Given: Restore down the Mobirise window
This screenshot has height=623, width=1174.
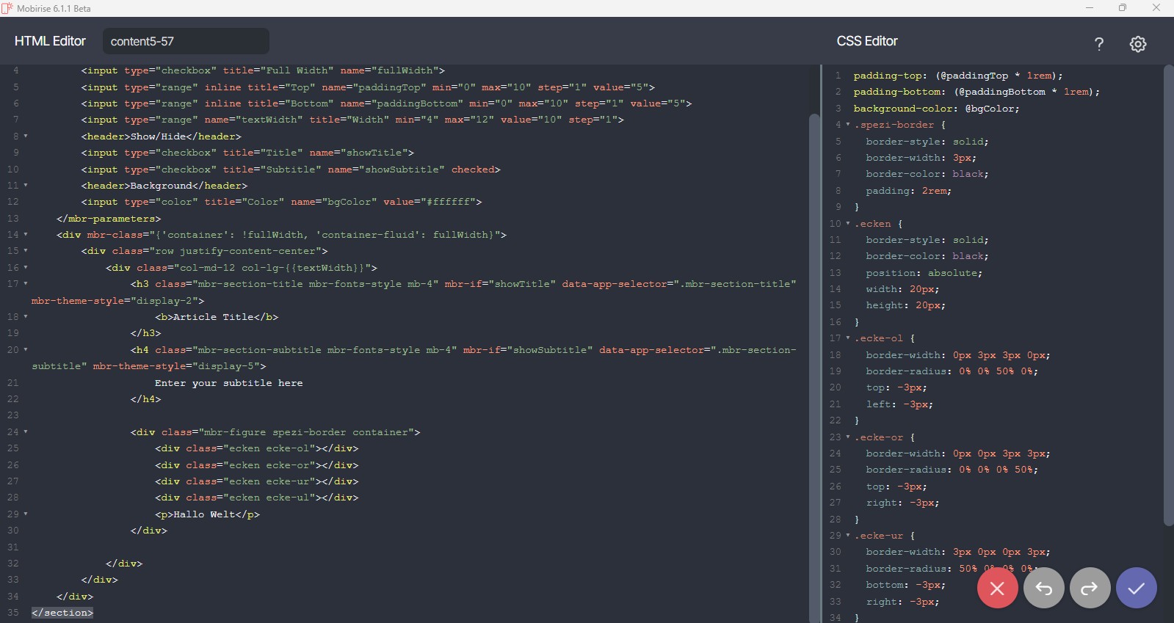Looking at the screenshot, I should click(1122, 8).
